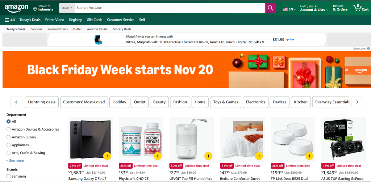371x182 pixels.
Task: Open the All hamburger menu
Action: click(10, 20)
